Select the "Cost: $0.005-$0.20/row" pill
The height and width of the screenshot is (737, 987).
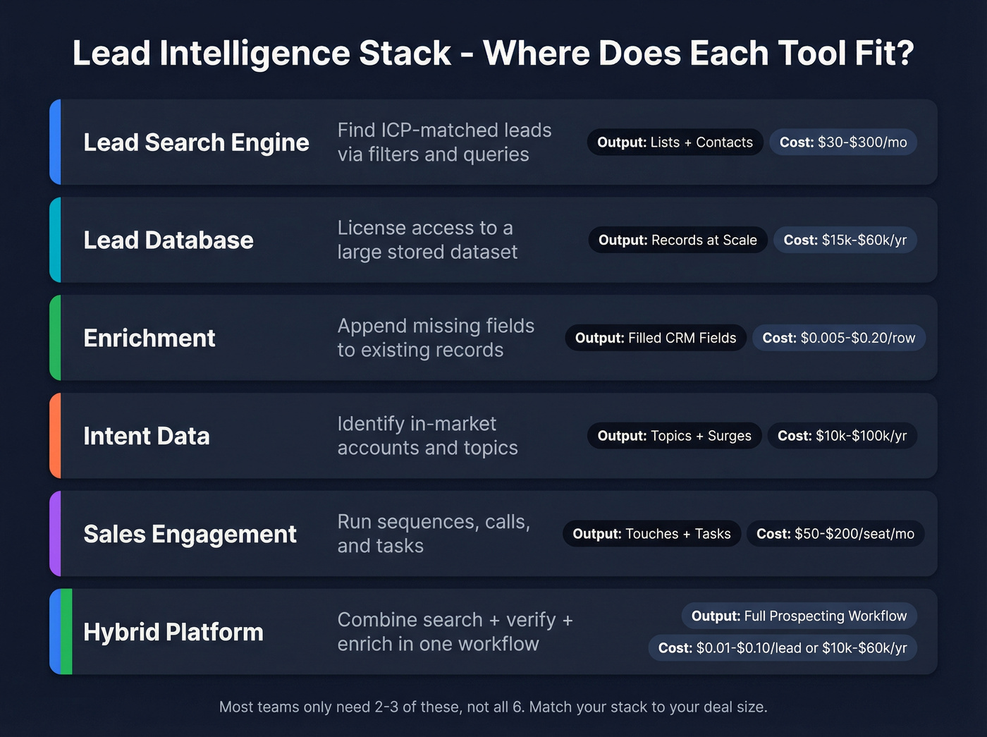[838, 338]
